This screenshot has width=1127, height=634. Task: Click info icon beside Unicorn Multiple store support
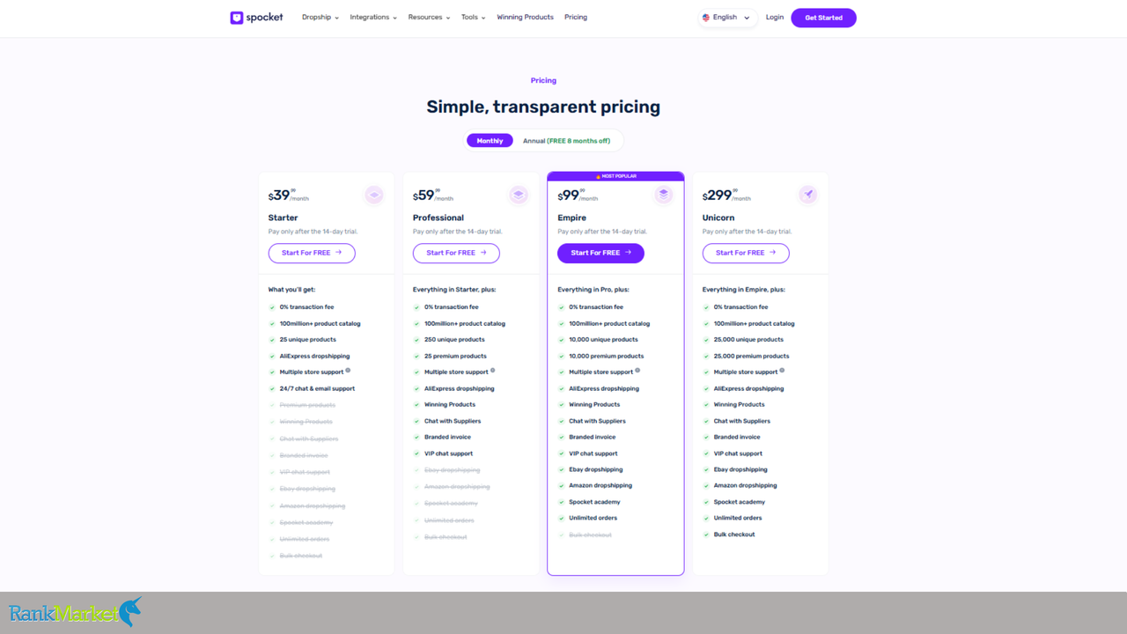click(782, 371)
